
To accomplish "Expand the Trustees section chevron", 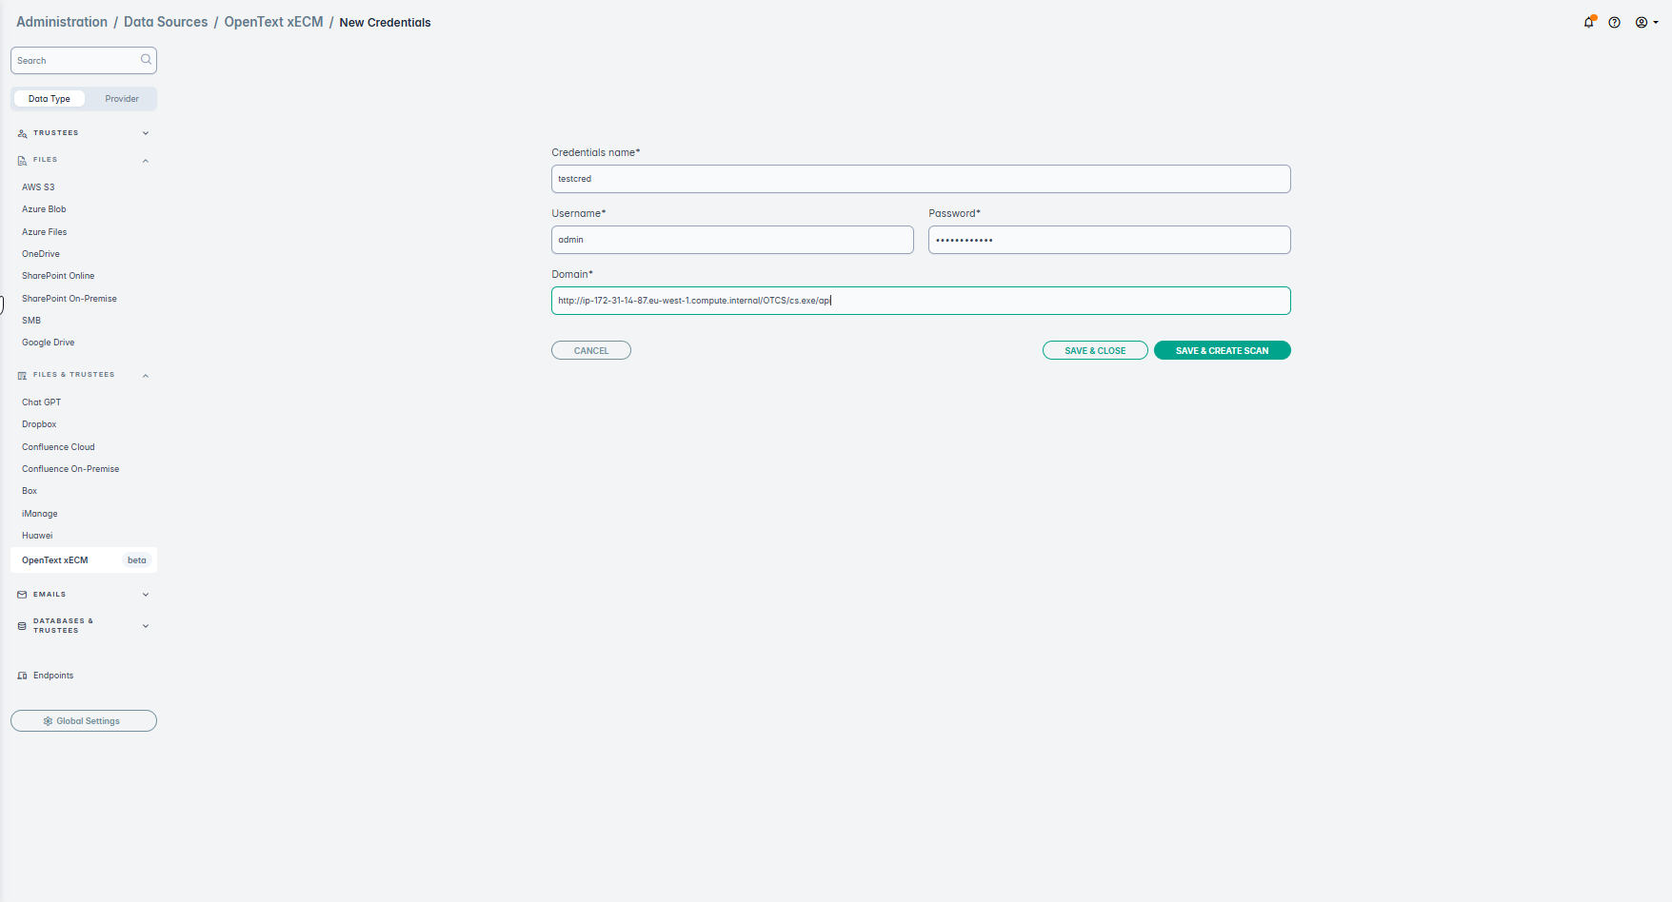I will click(146, 133).
